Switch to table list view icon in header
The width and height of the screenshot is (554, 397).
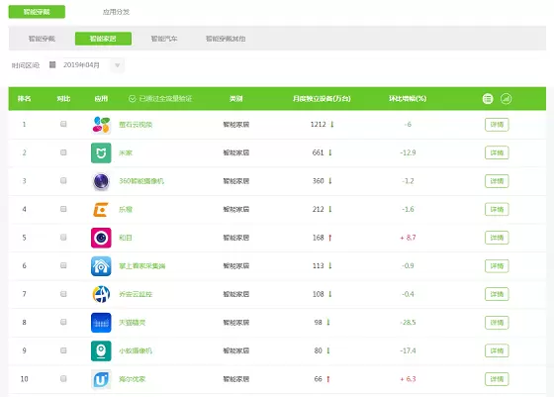(488, 99)
